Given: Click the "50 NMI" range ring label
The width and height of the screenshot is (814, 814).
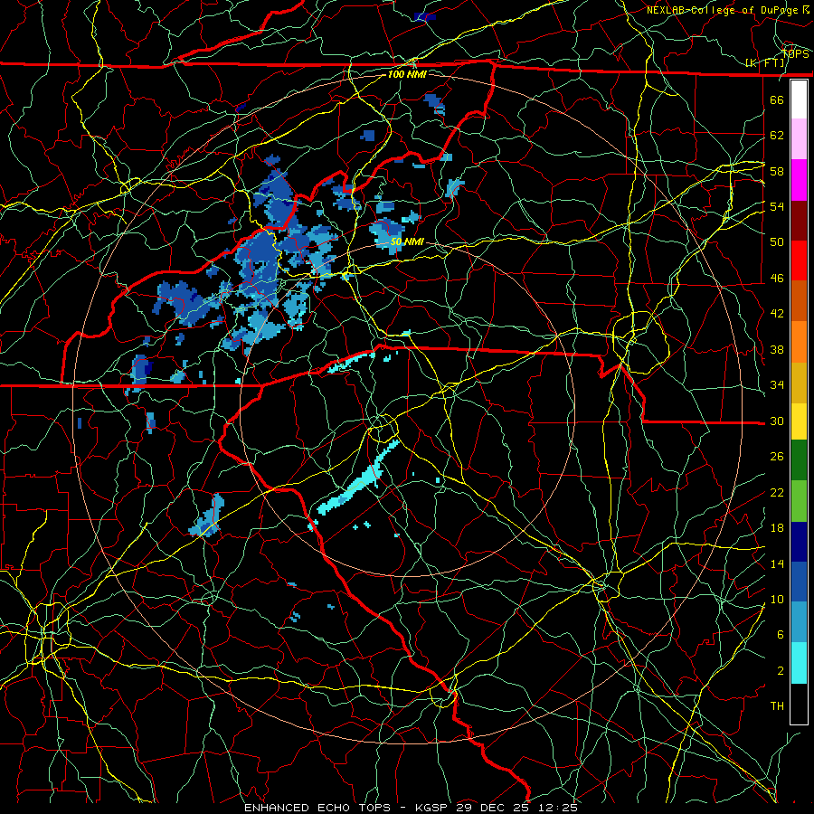Looking at the screenshot, I should 407,241.
